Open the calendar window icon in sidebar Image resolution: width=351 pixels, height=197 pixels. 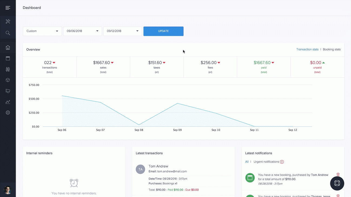[8, 58]
